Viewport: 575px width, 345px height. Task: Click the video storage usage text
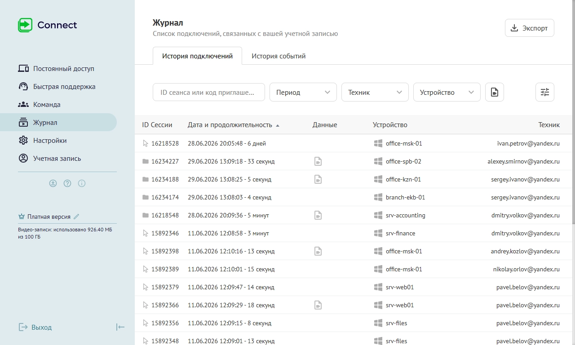(65, 233)
